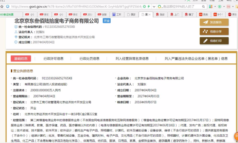238x143 pixels.
Task: Click the 类型 value 有限责任公司(自然人投资或控股)
Action: tap(46, 84)
